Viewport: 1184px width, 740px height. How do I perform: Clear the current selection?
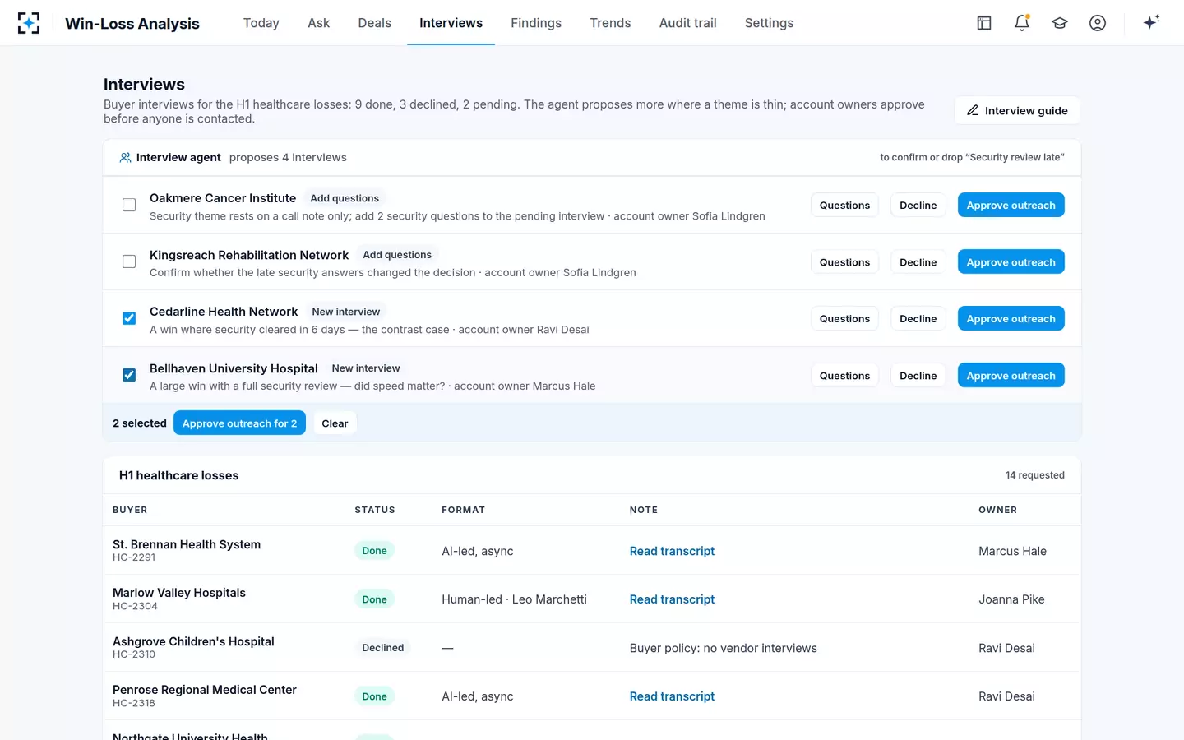335,423
